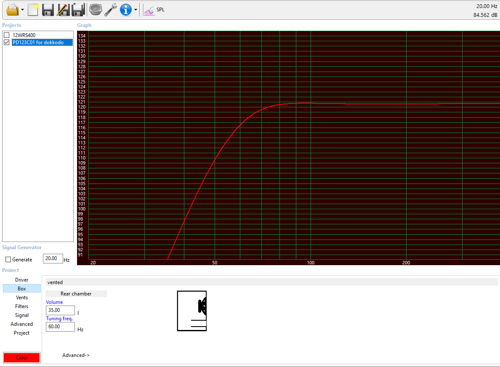Image resolution: width=500 pixels, height=367 pixels.
Task: Click the Rear chamber header
Action: pos(76,294)
